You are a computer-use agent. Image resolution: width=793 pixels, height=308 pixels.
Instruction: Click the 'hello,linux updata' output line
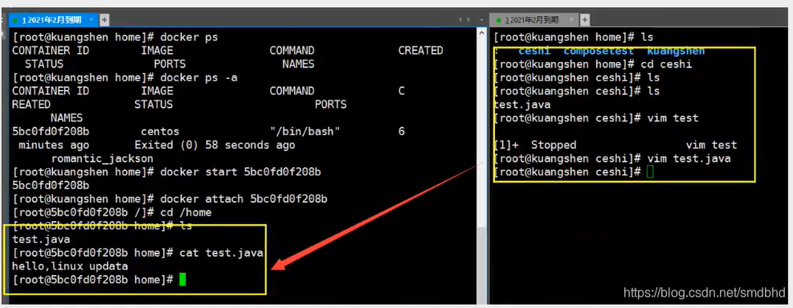(70, 266)
